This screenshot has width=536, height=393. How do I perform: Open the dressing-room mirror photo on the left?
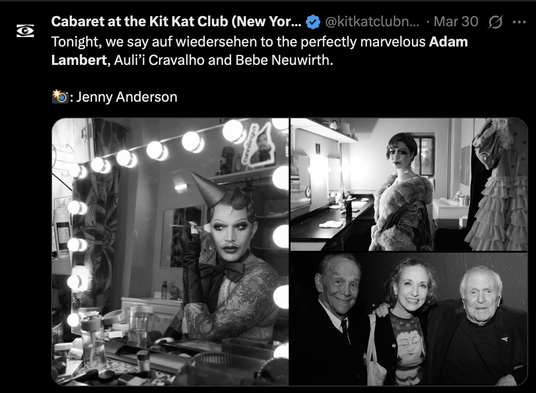[x=170, y=252]
